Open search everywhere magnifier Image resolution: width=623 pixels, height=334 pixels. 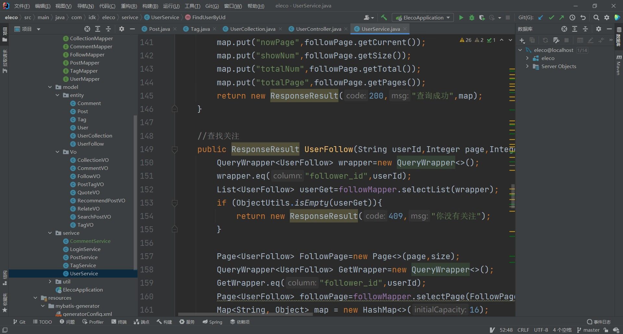596,18
